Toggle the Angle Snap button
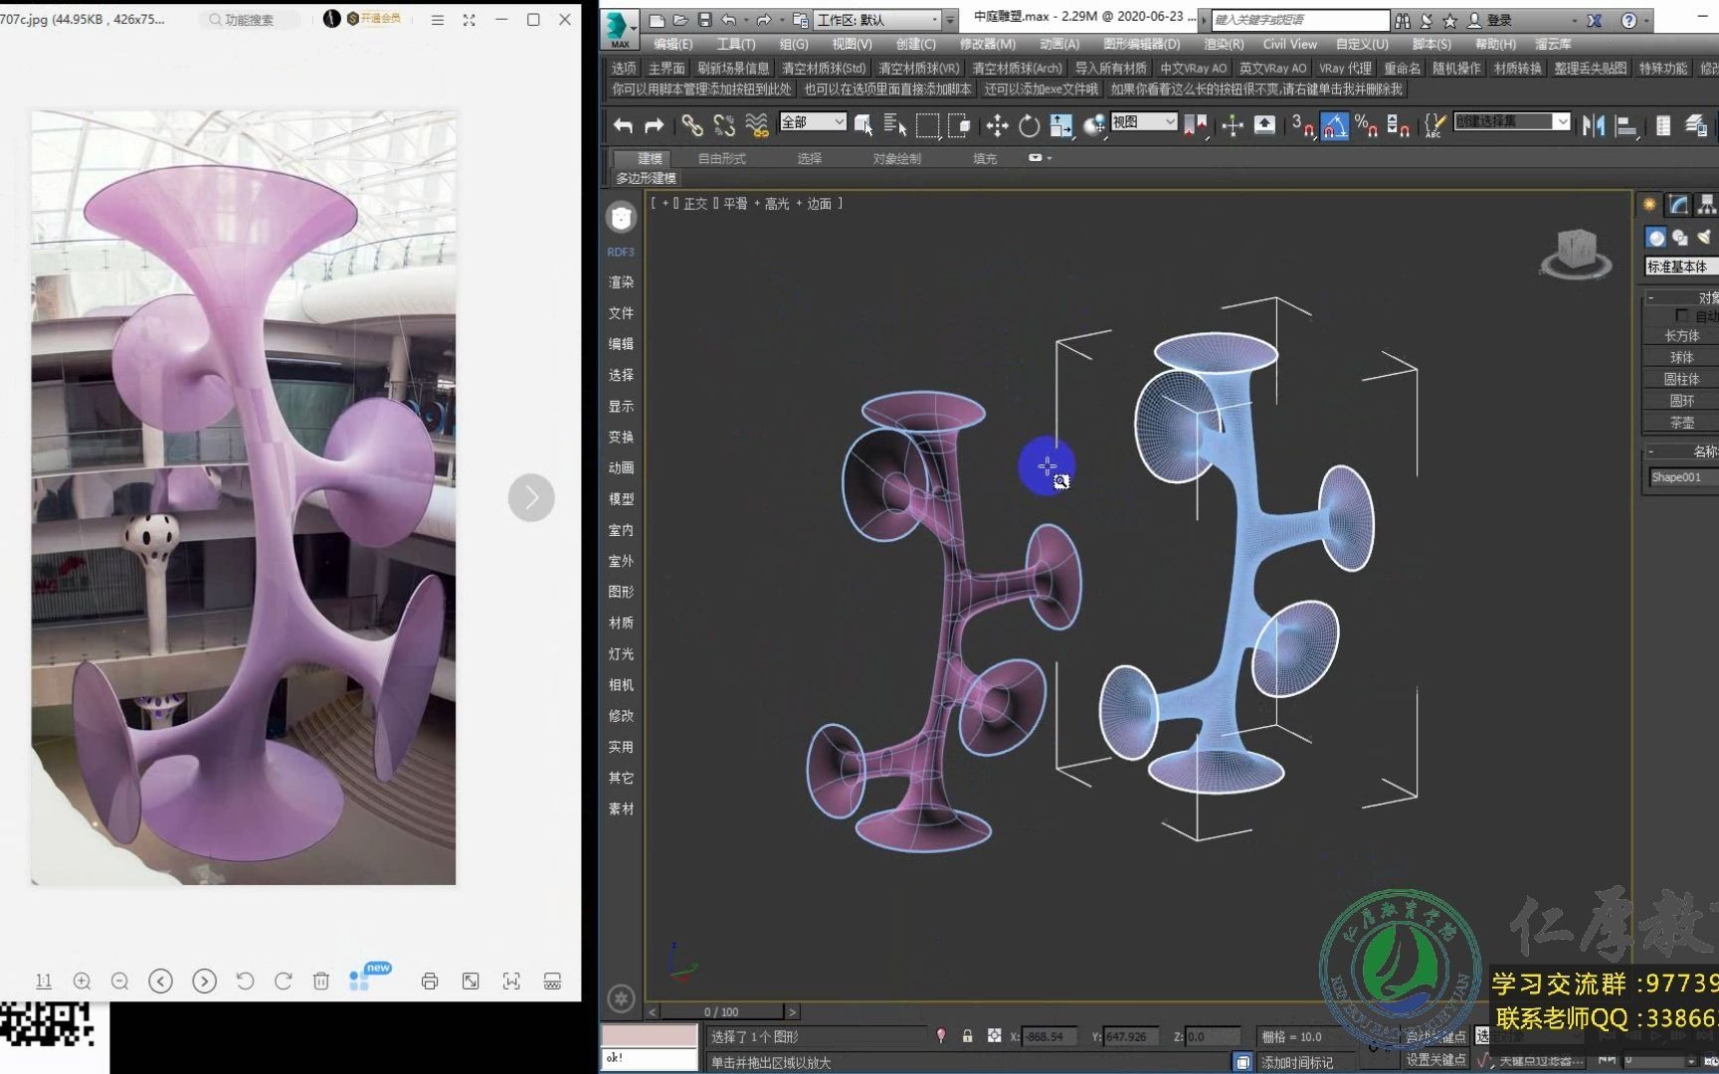Screen dimensions: 1719x1074 [x=1335, y=125]
